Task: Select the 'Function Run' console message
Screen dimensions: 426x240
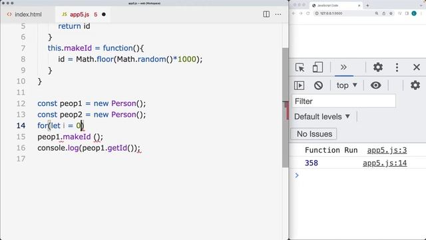Action: 331,150
